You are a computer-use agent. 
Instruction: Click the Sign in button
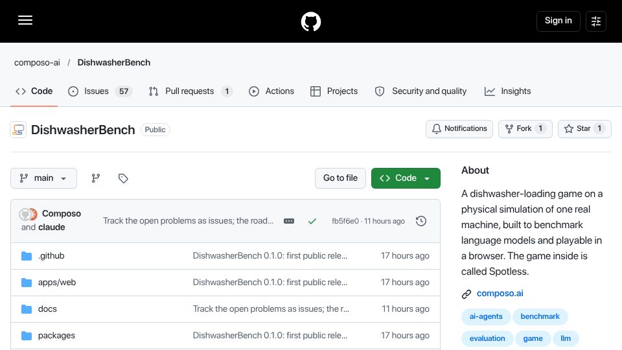click(558, 21)
